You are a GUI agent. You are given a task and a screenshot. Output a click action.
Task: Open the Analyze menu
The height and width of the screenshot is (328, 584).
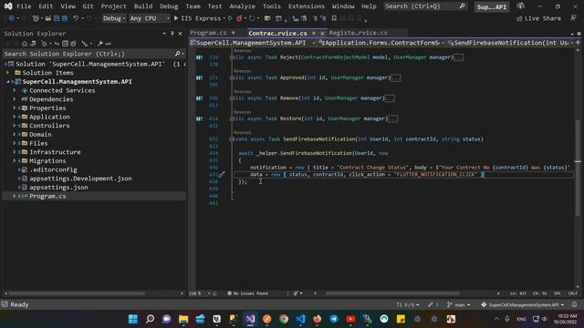point(242,6)
